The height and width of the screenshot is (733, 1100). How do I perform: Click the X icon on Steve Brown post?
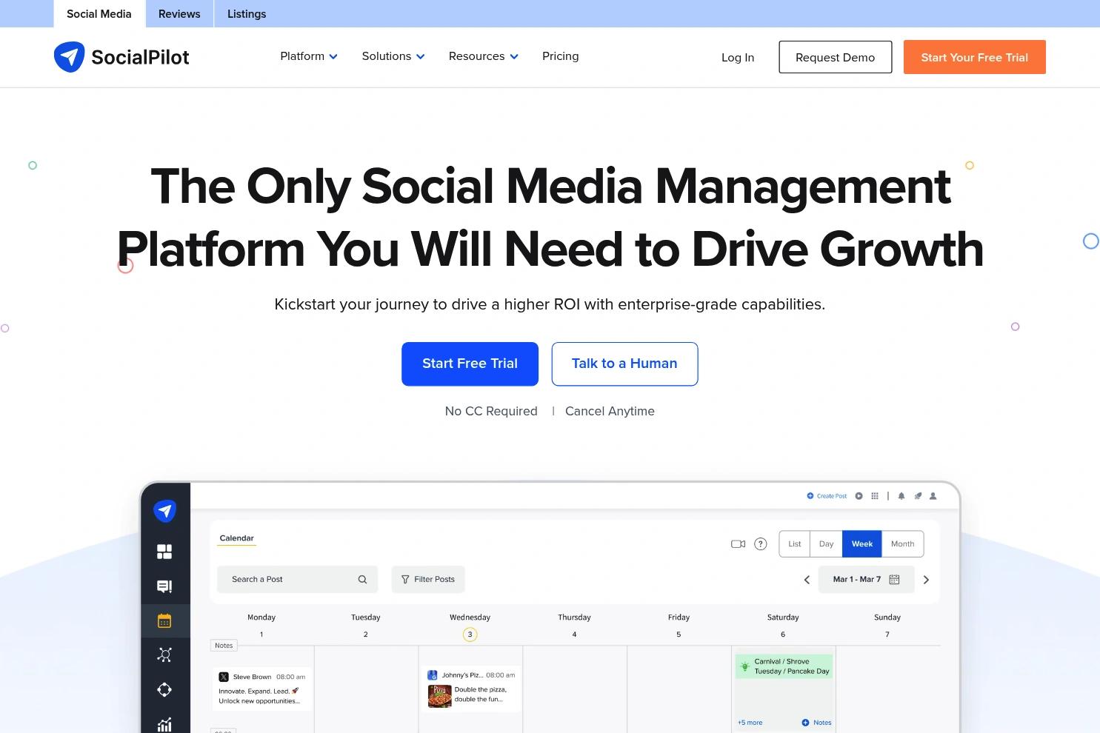[224, 677]
